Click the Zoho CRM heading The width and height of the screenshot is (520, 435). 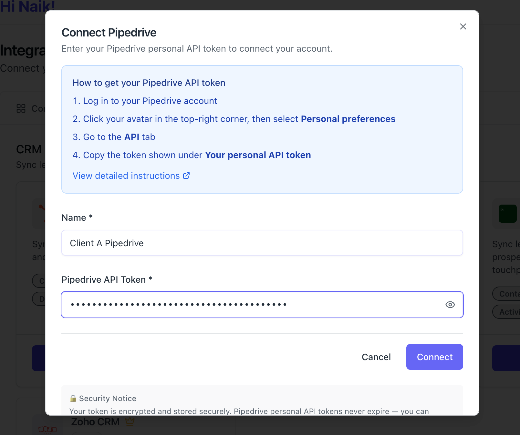point(95,422)
